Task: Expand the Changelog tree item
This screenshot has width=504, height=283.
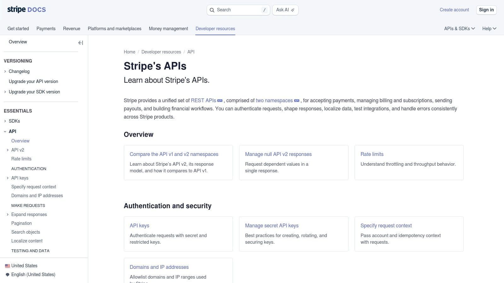Action: [x=5, y=71]
